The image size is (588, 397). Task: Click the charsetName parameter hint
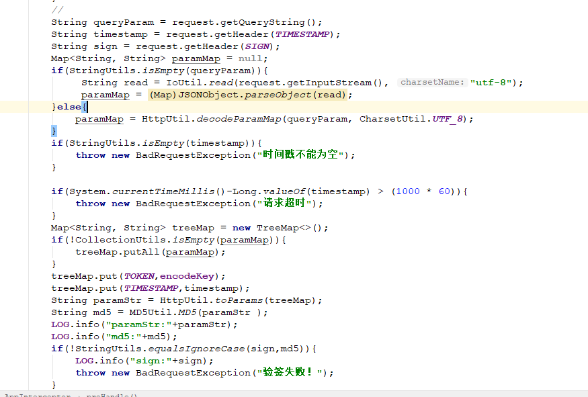pyautogui.click(x=432, y=82)
